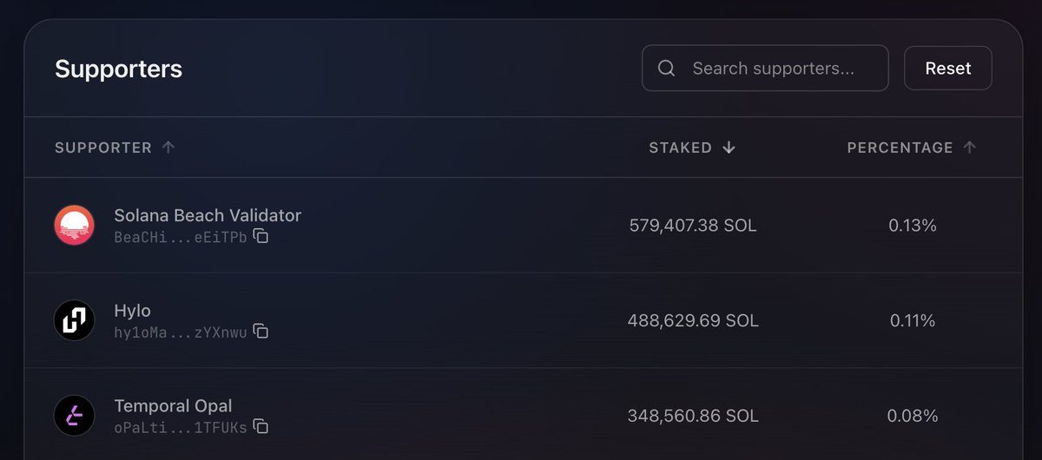This screenshot has height=460, width=1042.
Task: Open Temporal Opal logo avatar
Action: (75, 416)
